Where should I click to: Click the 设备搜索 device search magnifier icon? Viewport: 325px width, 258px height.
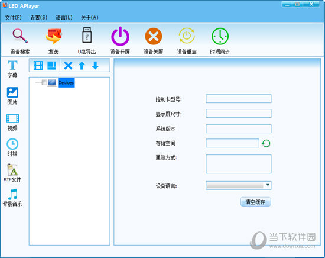(x=20, y=36)
